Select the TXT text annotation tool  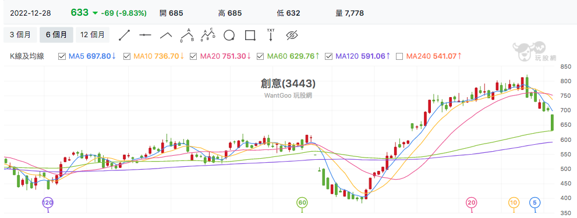point(271,34)
